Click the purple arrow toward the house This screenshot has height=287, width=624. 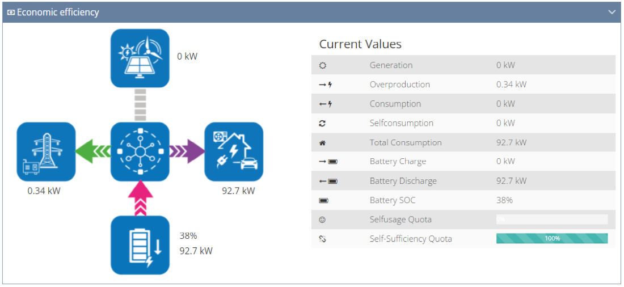coord(187,151)
